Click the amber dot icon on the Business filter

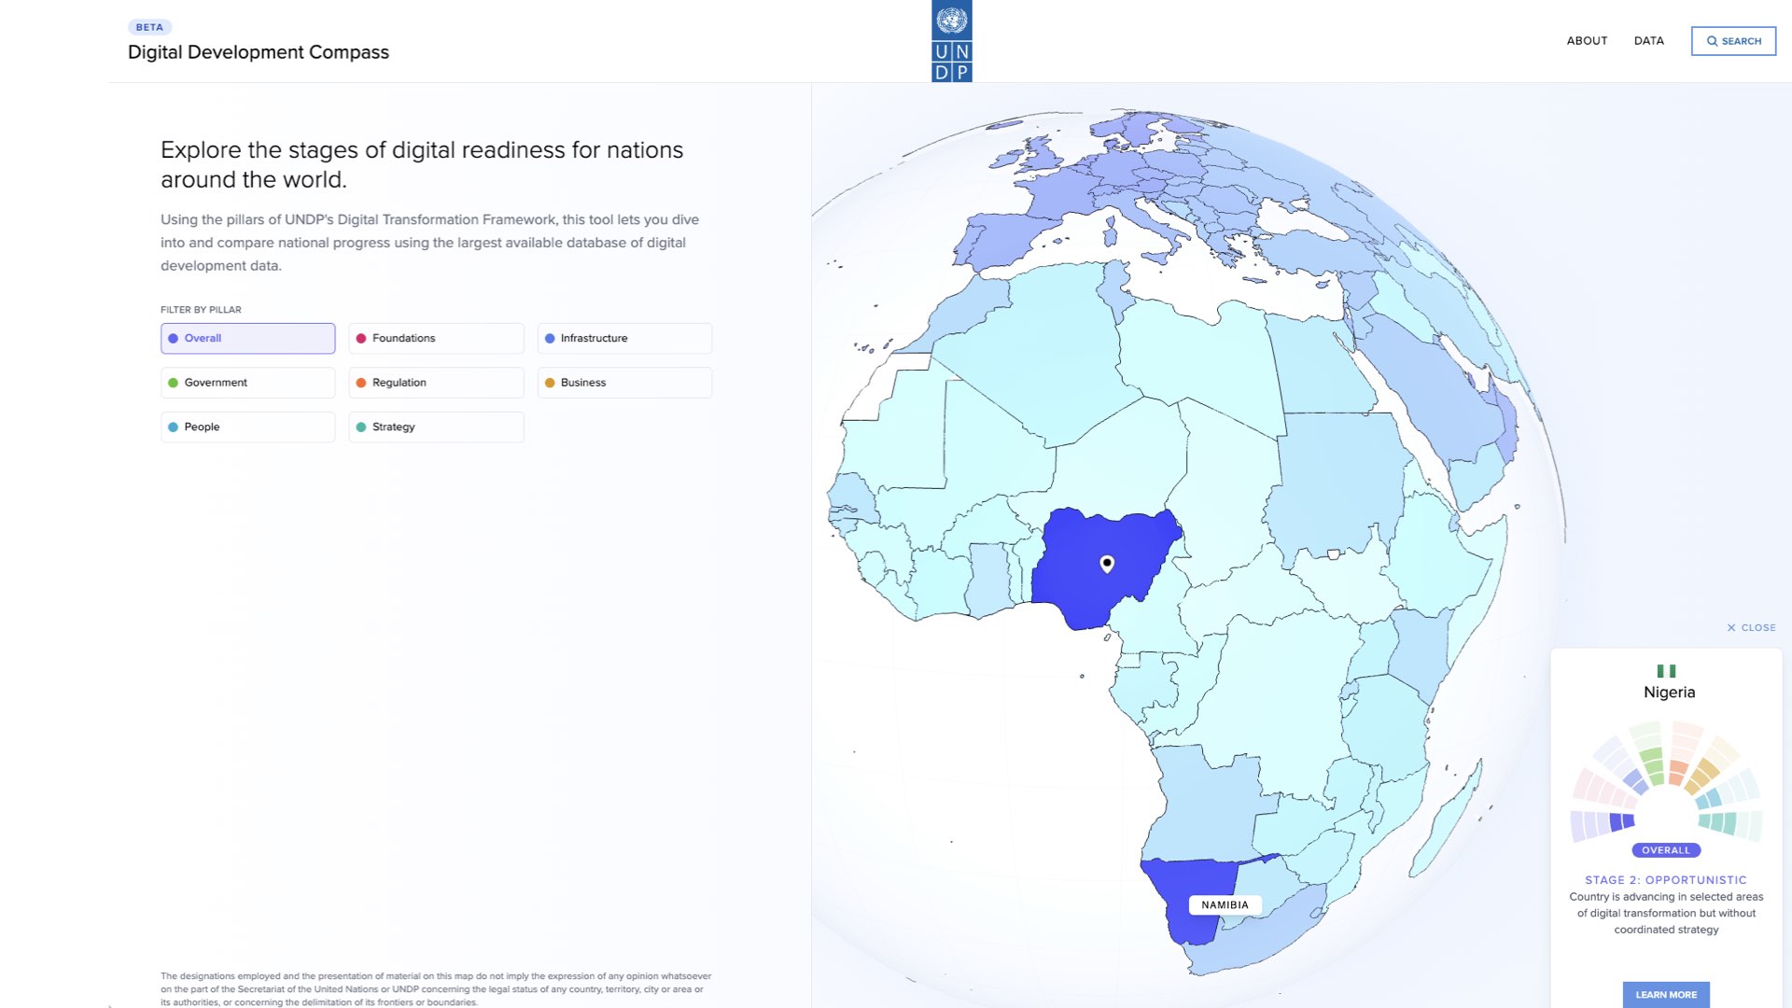tap(551, 382)
